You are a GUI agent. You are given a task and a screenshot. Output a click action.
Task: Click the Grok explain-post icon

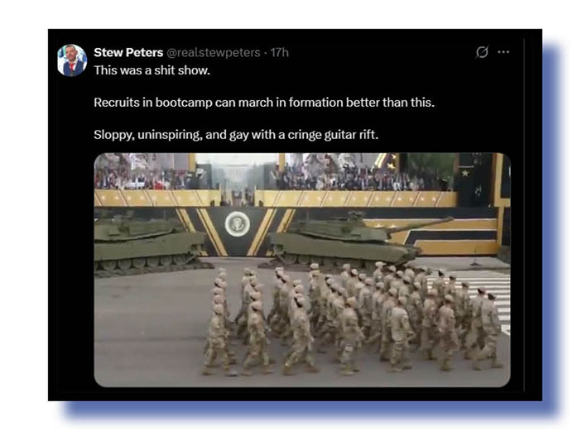(x=482, y=52)
